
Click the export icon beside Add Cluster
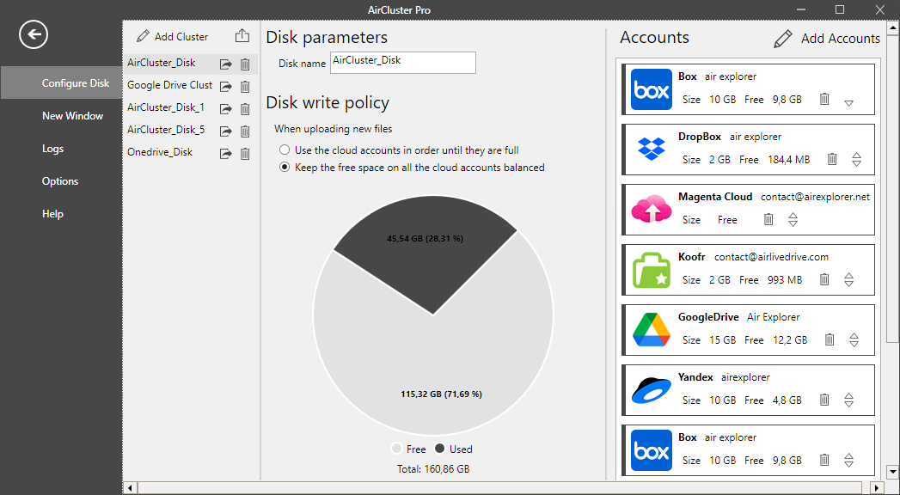click(242, 36)
